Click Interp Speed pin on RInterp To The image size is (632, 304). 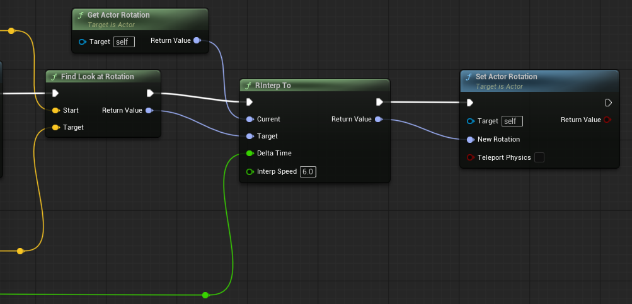point(250,172)
